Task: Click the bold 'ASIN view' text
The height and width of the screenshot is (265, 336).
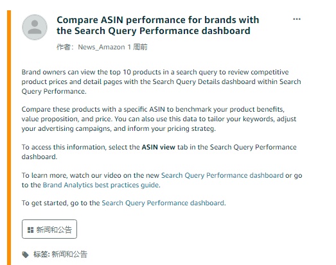Action: point(158,147)
